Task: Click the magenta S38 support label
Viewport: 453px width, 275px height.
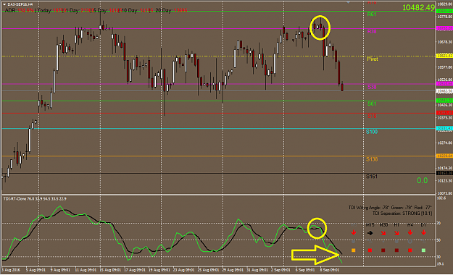Action: 372,87
